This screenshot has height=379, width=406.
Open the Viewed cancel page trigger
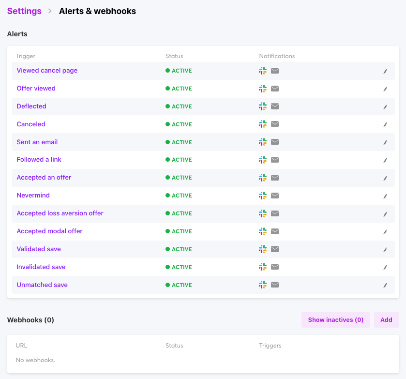tap(47, 71)
